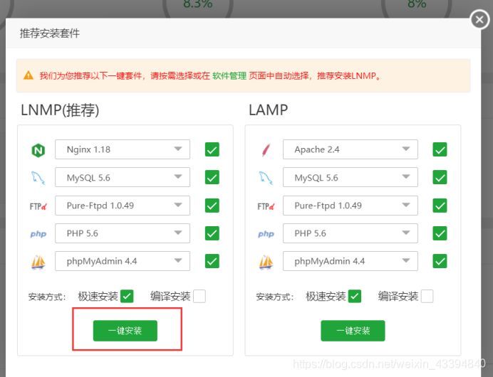The height and width of the screenshot is (377, 493).
Task: Uncheck Pure-Ftpd in LAMP
Action: click(x=440, y=206)
